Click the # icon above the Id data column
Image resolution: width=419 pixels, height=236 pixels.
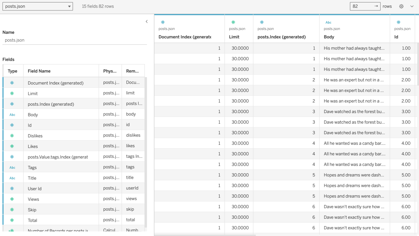click(x=398, y=22)
